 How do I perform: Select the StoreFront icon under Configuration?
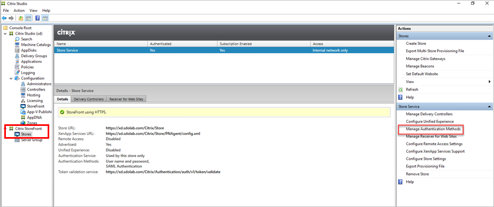coord(23,106)
